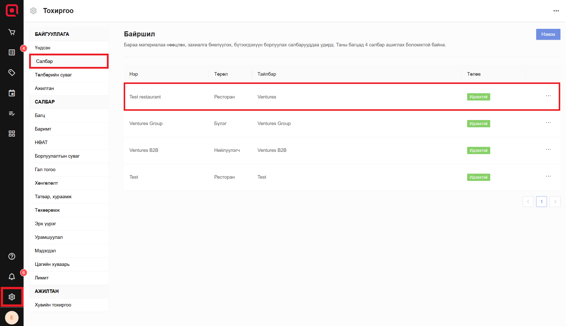566x326 pixels.
Task: Open the shopping cart sidebar icon
Action: pos(12,32)
